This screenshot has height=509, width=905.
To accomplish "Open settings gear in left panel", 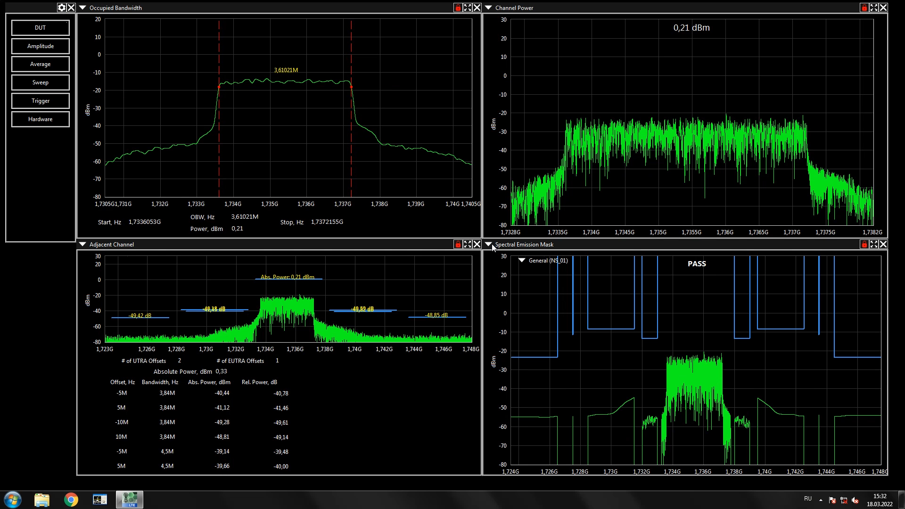I will tap(62, 8).
